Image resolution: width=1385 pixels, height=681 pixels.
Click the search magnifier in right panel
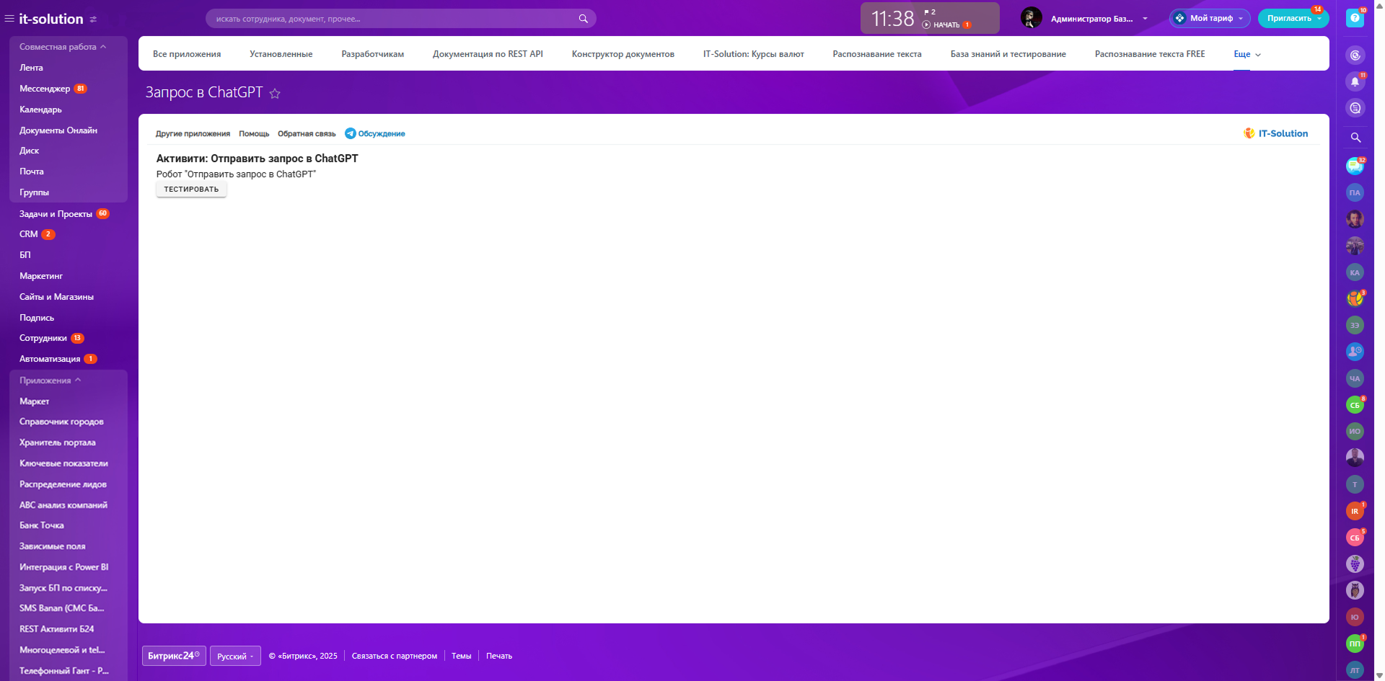tap(1355, 137)
